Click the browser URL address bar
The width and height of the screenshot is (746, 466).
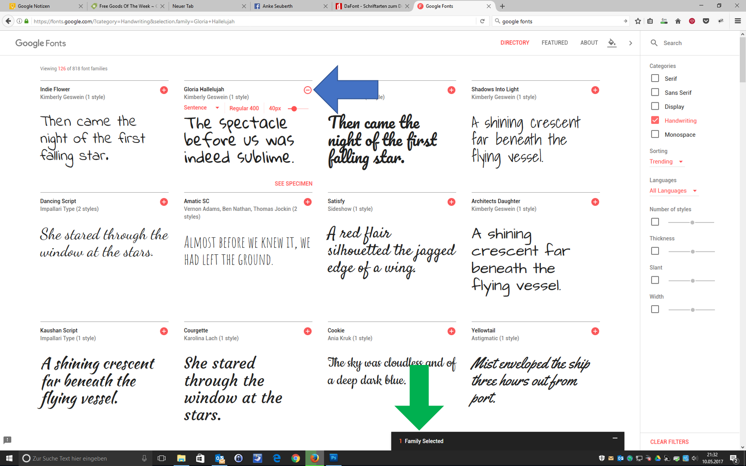pos(254,21)
